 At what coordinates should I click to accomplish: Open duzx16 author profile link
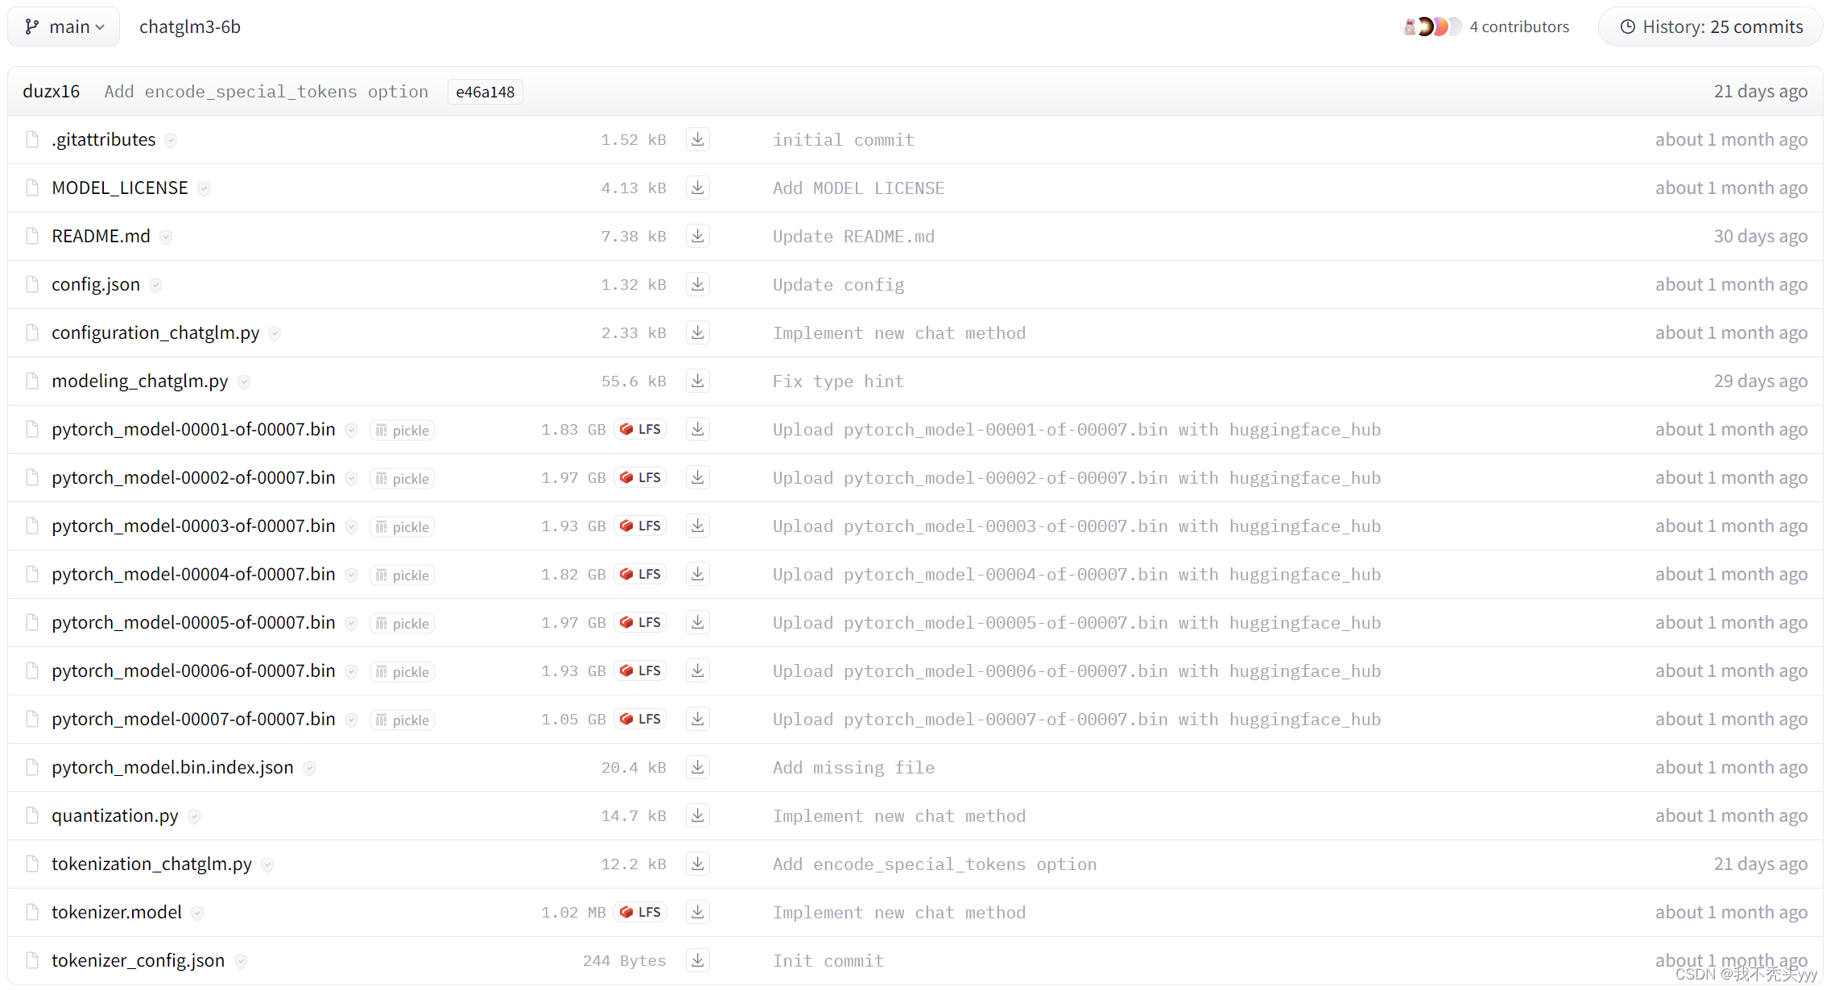pos(52,91)
